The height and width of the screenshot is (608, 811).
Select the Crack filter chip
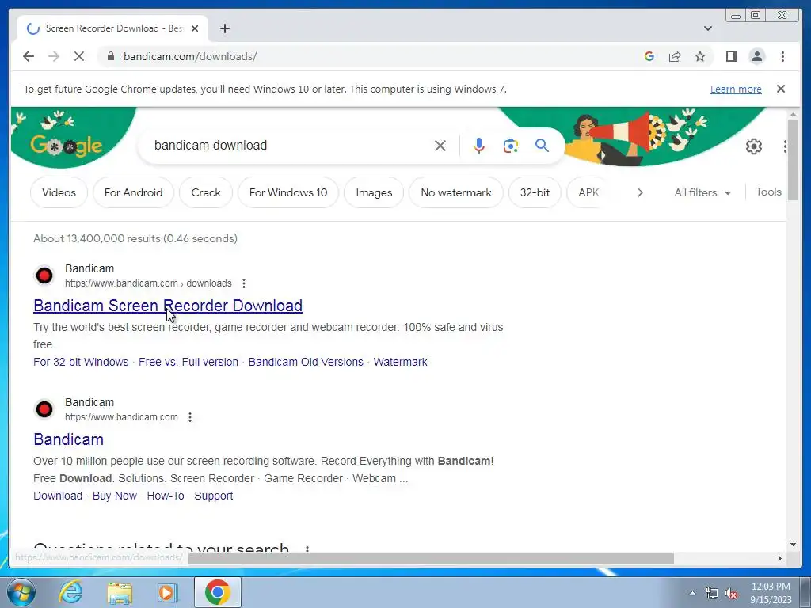click(206, 192)
